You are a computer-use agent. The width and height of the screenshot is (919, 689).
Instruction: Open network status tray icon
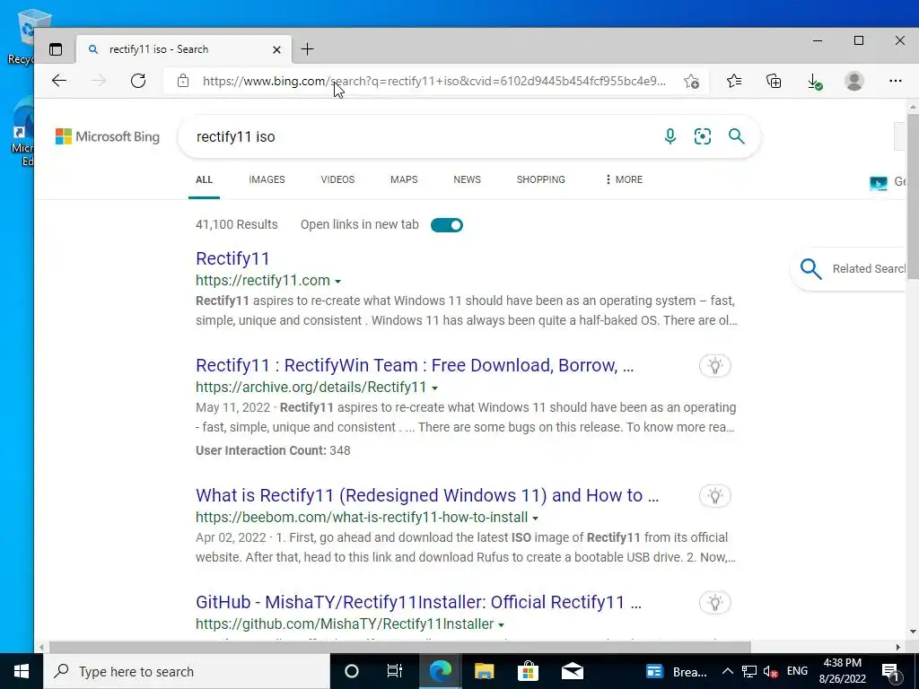tap(749, 671)
